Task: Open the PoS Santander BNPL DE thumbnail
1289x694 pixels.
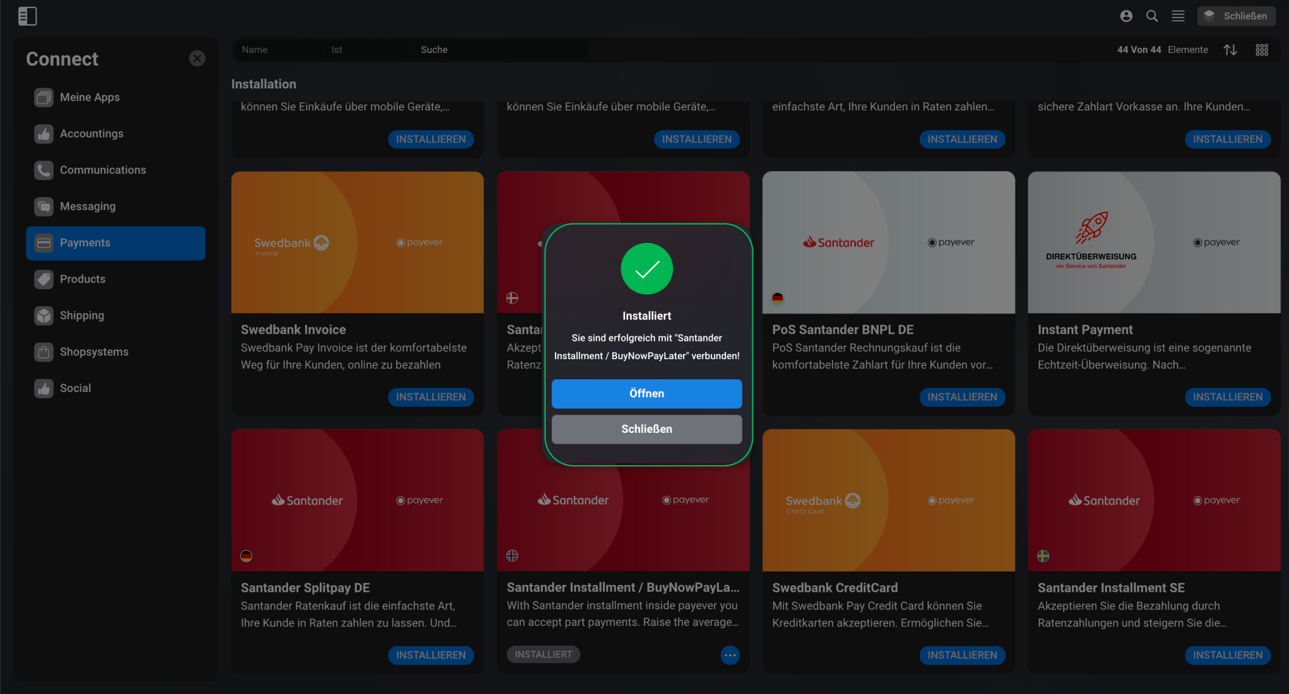Action: click(889, 242)
